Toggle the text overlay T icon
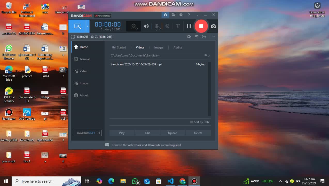Viewport: 329px width, 186px height. [178, 26]
